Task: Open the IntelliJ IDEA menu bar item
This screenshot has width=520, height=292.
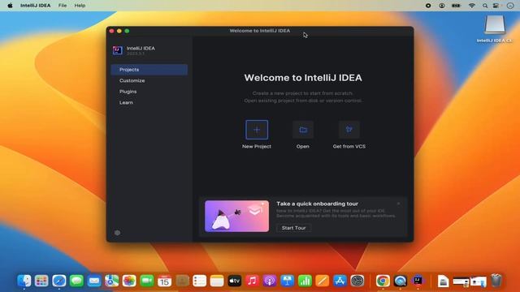Action: click(36, 6)
